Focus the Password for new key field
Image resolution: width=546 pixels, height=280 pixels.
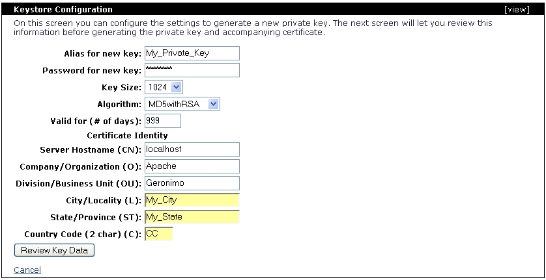click(192, 70)
